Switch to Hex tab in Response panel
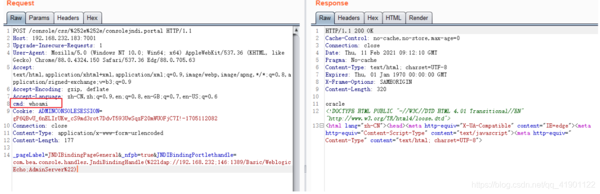The image size is (600, 194). pyautogui.click(x=373, y=18)
